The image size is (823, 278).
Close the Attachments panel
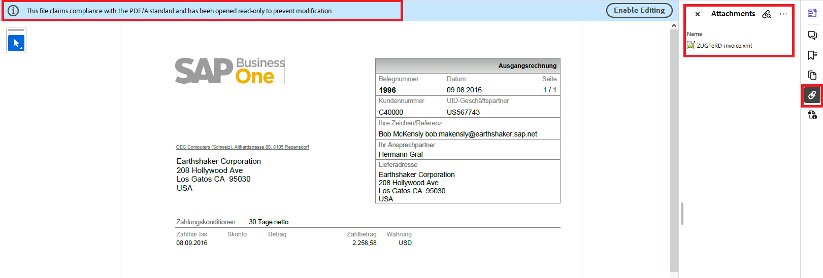[698, 14]
